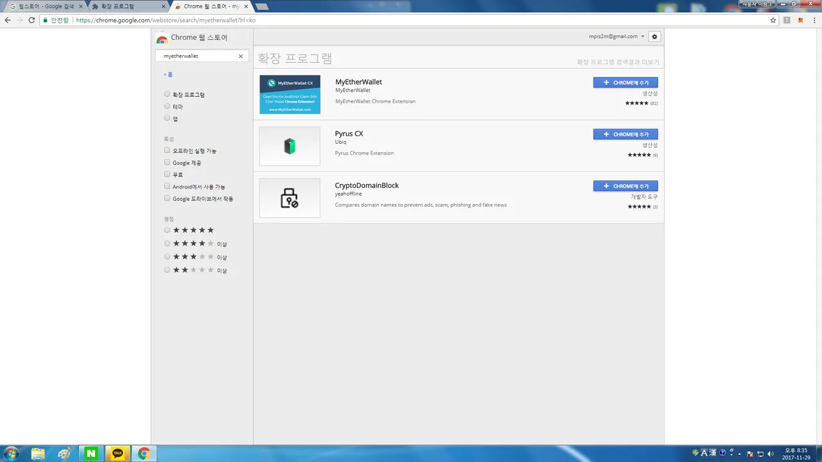This screenshot has height=462, width=822.
Task: Open the MetaMask fox extension
Action: pyautogui.click(x=800, y=20)
